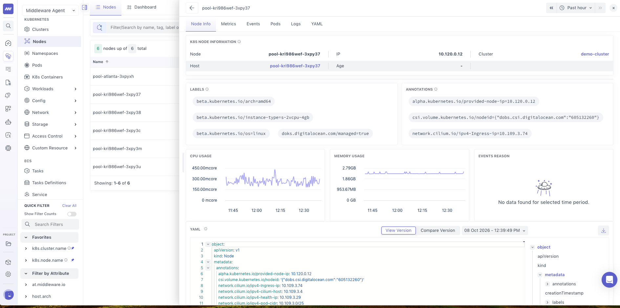Click the Middleware logo icon

point(8,9)
